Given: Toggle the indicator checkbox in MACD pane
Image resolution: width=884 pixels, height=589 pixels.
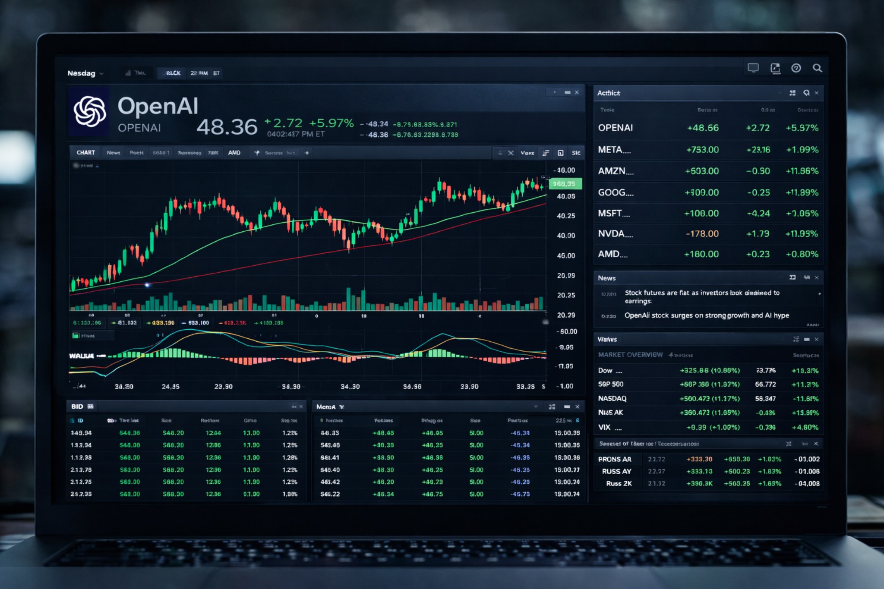Looking at the screenshot, I should 76,335.
